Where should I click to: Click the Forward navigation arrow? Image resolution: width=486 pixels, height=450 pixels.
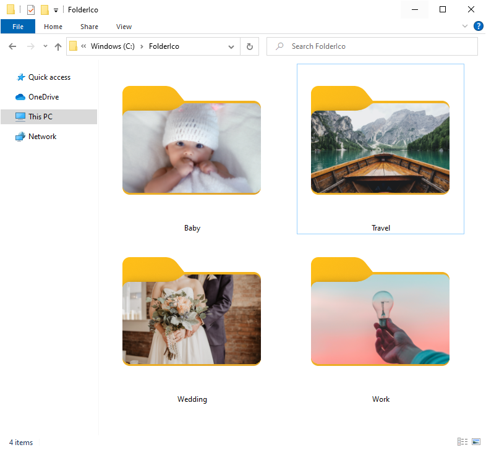click(x=31, y=46)
